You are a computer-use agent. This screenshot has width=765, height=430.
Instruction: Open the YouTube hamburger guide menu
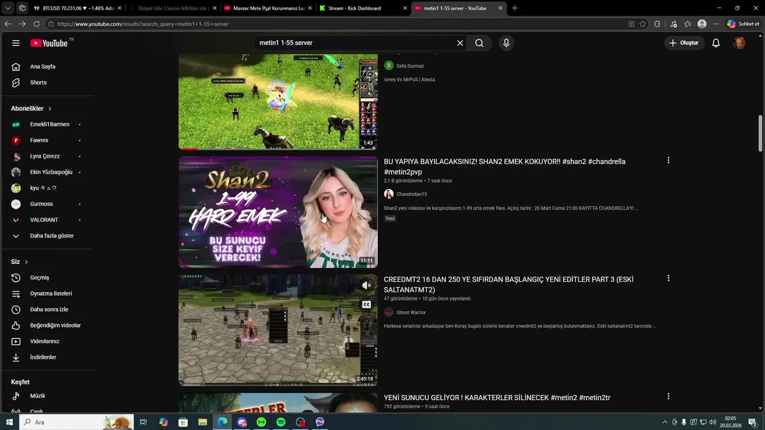(x=16, y=43)
